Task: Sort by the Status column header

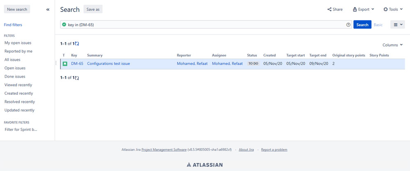Action: [252, 55]
